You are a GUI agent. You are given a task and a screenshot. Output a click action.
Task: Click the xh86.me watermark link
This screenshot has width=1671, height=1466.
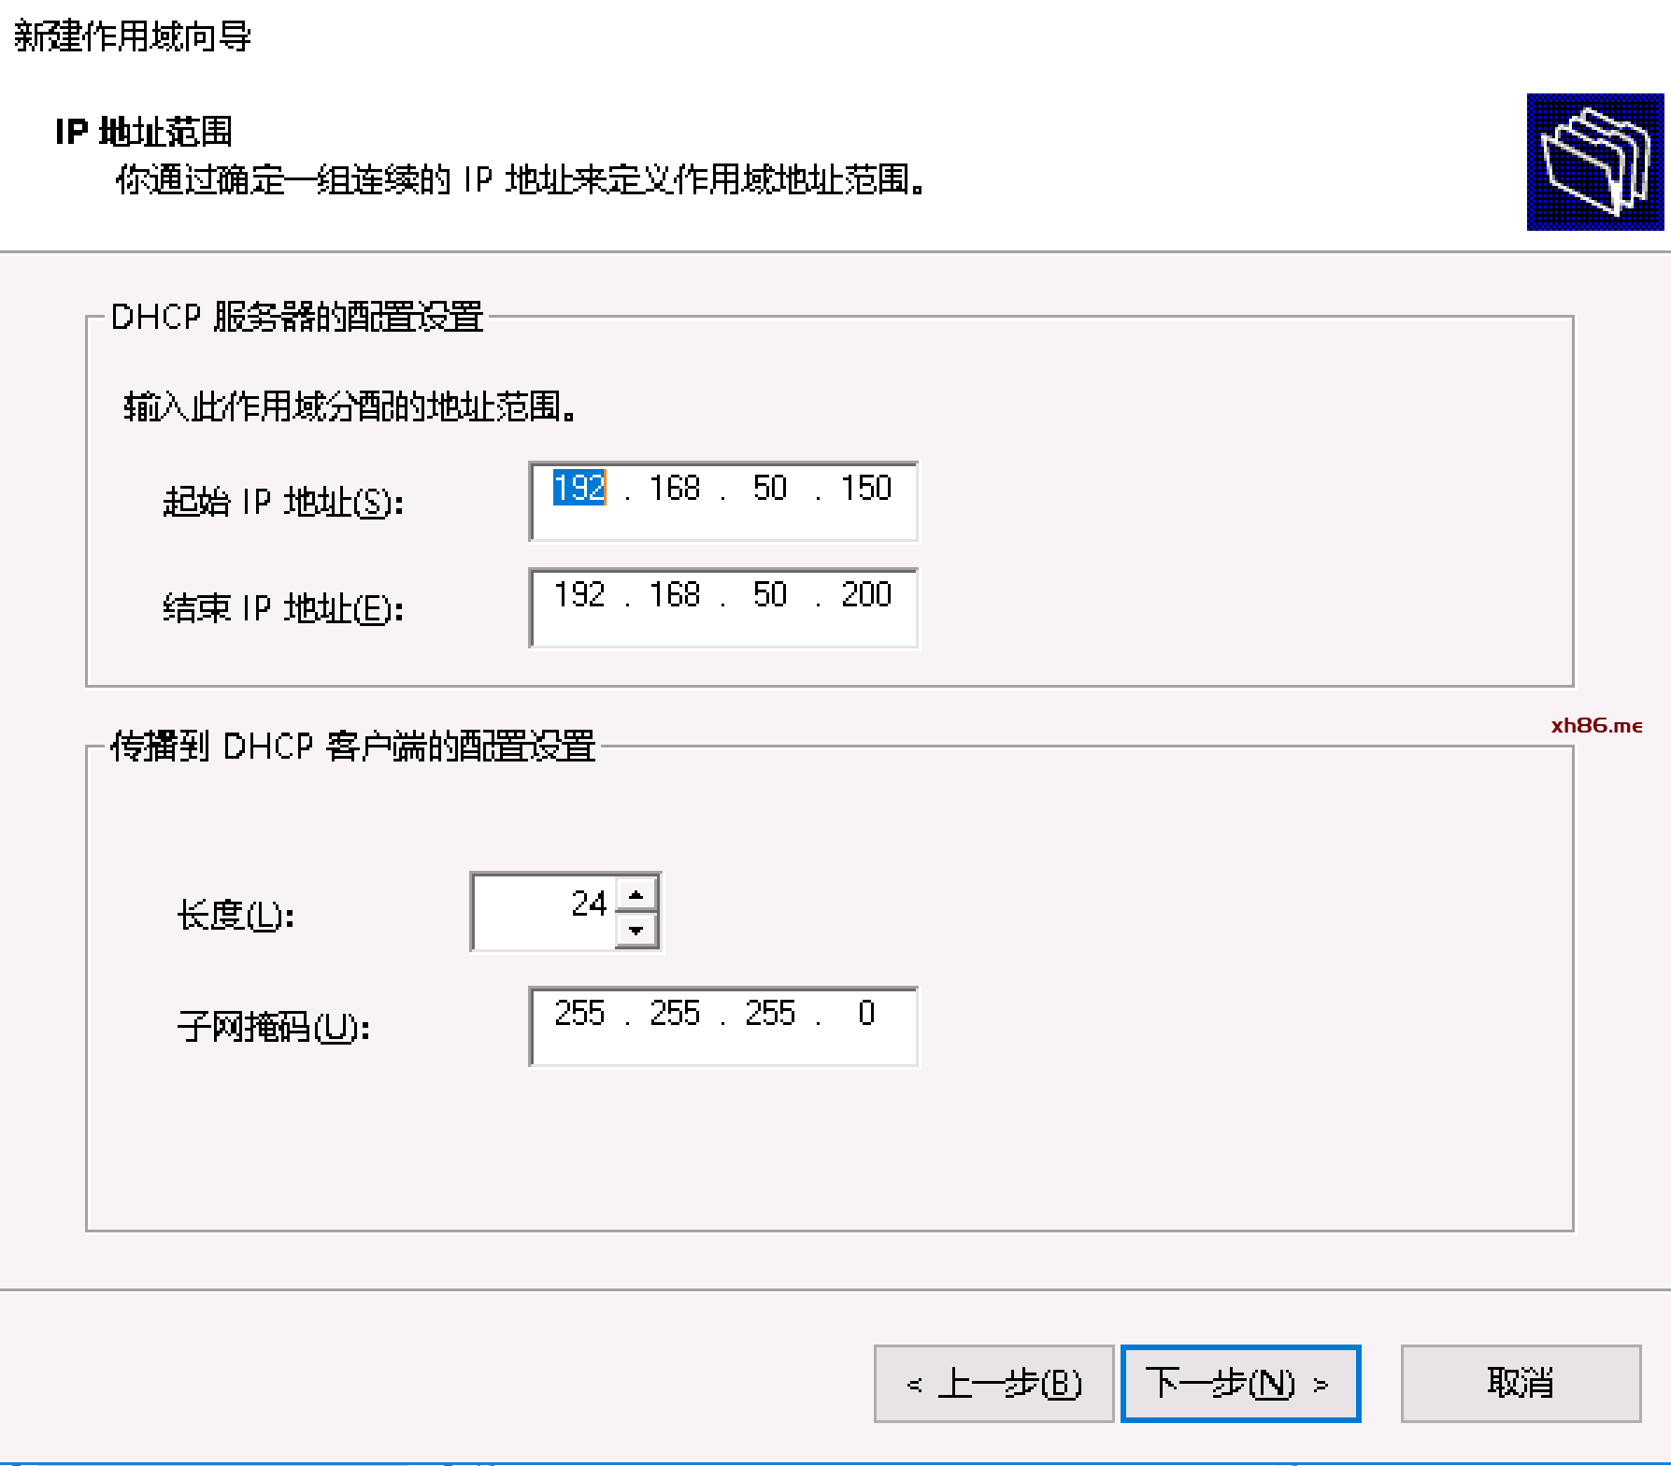tap(1596, 725)
